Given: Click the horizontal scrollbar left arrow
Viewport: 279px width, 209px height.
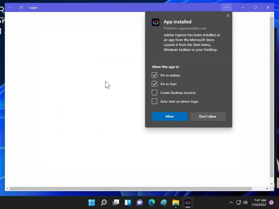Looking at the screenshot, I should coord(7,189).
